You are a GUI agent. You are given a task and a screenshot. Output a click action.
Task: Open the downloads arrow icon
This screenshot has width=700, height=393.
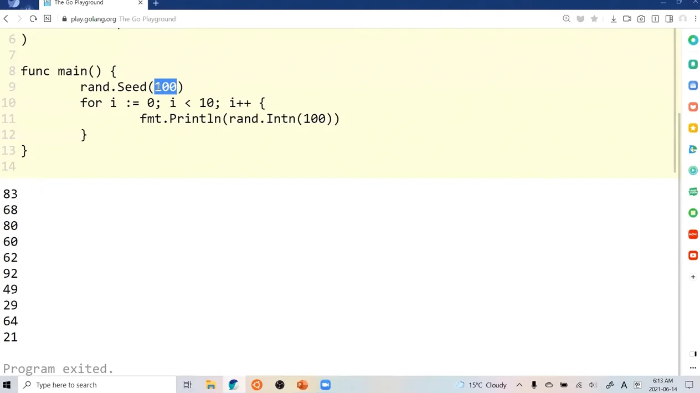614,19
